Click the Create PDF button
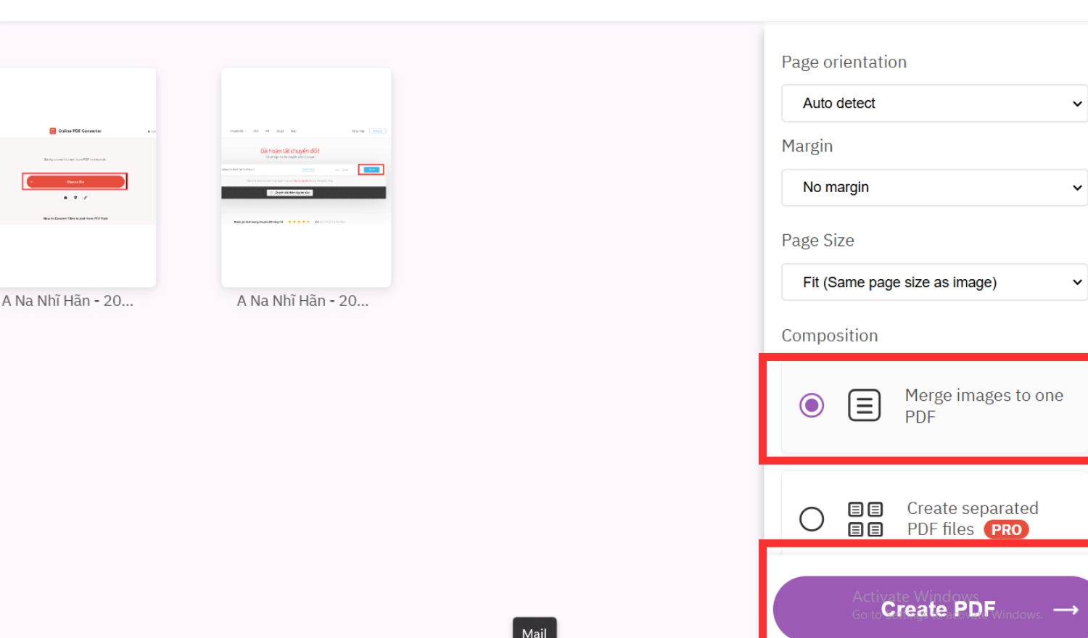This screenshot has width=1088, height=638. point(931,608)
